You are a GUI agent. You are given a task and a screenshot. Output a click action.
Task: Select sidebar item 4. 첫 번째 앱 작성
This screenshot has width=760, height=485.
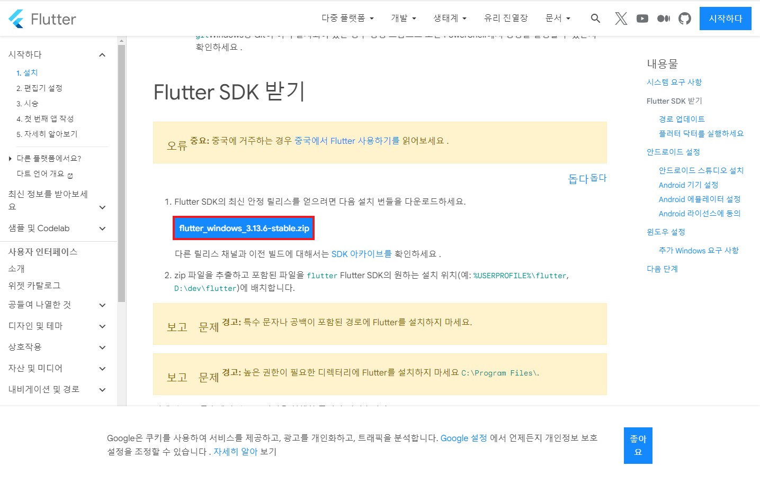[x=45, y=118]
